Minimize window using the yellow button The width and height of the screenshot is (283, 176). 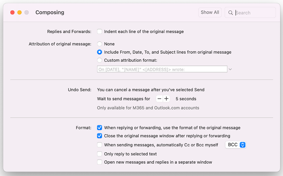tap(19, 13)
